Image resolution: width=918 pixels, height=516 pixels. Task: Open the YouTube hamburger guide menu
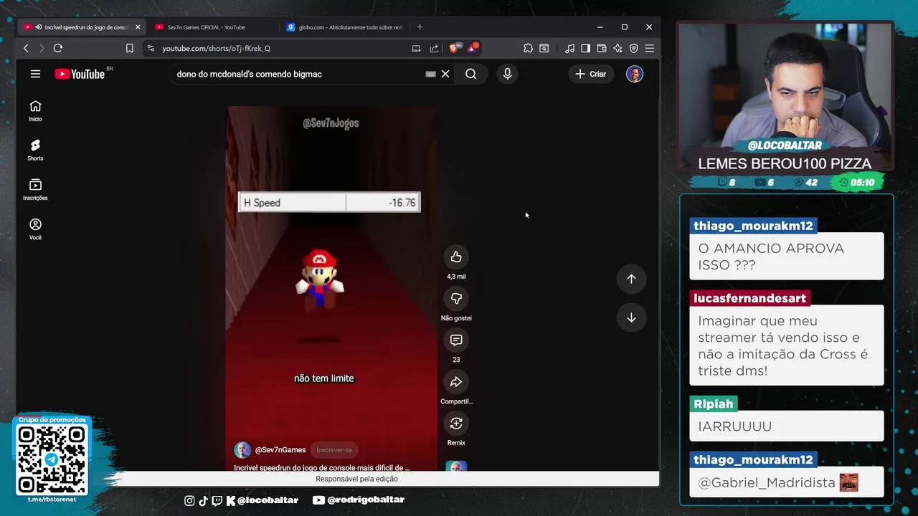coord(35,74)
